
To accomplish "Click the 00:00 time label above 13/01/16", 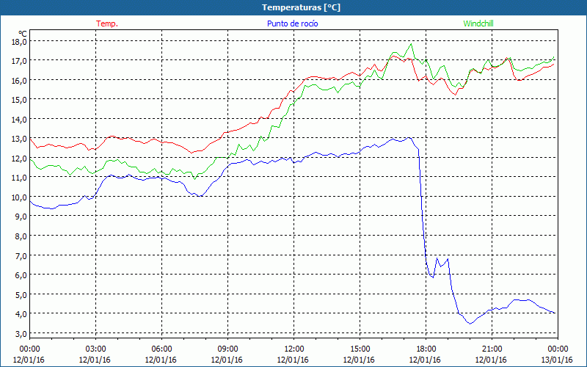I will coord(558,349).
